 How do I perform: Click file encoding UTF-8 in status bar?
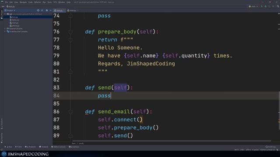[248, 150]
